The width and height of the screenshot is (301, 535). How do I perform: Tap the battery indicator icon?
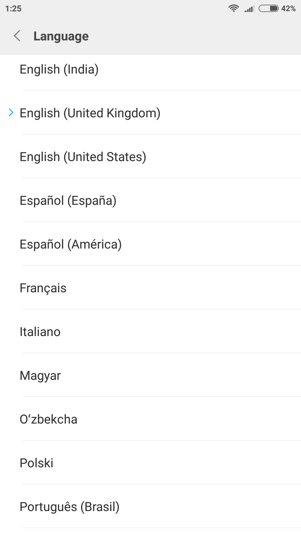tap(268, 8)
